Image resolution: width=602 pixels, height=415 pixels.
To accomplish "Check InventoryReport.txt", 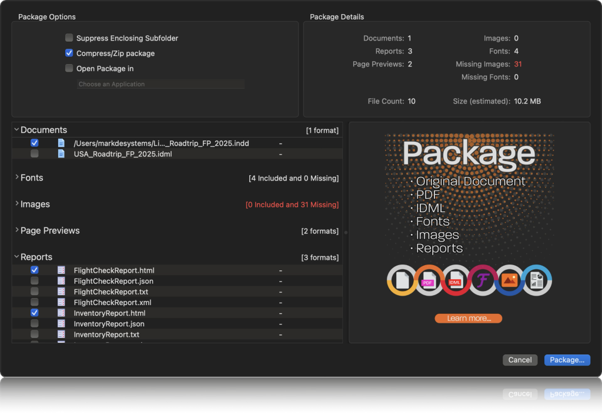I will pos(35,334).
